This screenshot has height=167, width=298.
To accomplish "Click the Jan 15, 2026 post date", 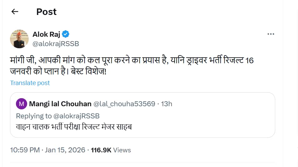I will click(65, 150).
